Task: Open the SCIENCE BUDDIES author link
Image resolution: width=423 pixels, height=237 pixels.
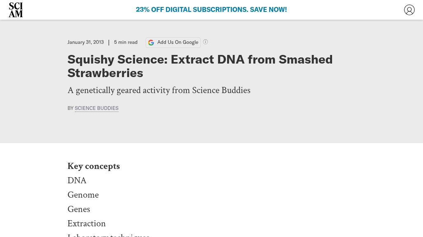Action: (x=96, y=108)
